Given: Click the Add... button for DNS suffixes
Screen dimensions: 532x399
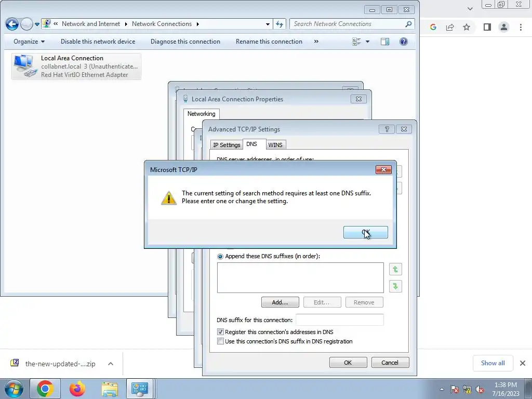Looking at the screenshot, I should click(x=280, y=302).
